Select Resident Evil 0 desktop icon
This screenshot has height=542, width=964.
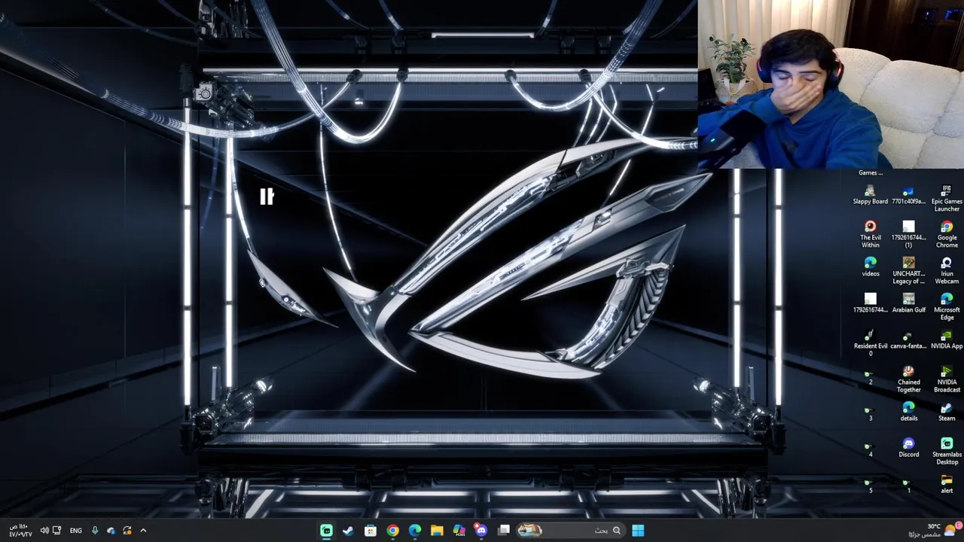tap(871, 343)
